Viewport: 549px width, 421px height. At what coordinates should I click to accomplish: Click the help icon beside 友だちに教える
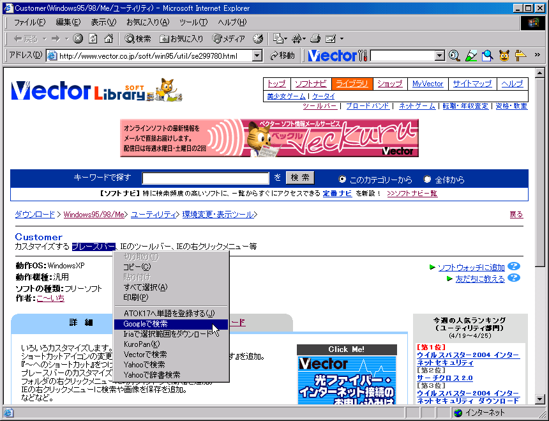[x=514, y=278]
